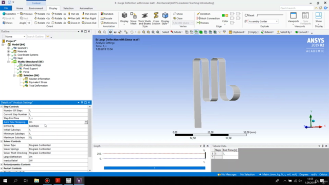The height and width of the screenshot is (185, 329).
Task: Open the File menu
Action: click(6, 8)
